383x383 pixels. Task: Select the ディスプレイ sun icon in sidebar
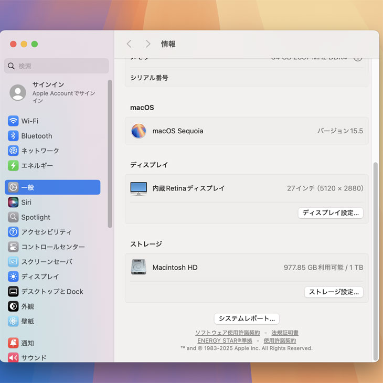(x=13, y=276)
